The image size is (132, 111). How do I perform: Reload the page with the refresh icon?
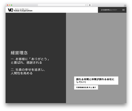pos(86,5)
